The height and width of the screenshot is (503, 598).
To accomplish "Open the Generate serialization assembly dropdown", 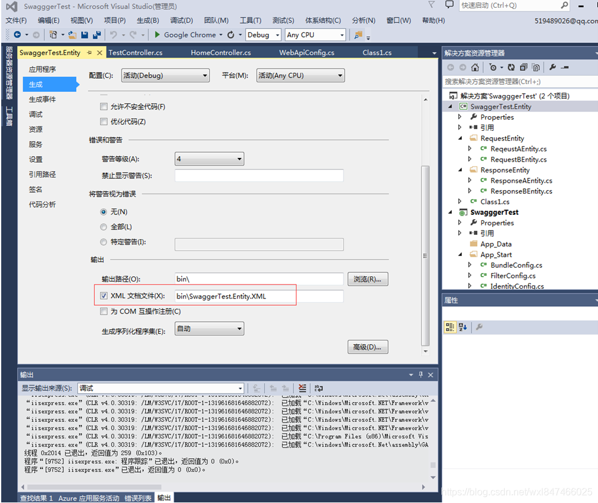I will [x=209, y=329].
